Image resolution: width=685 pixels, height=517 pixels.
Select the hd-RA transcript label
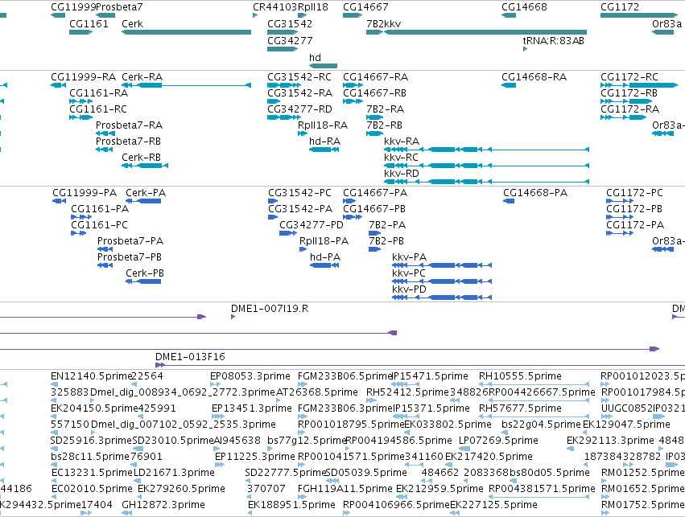click(x=324, y=142)
